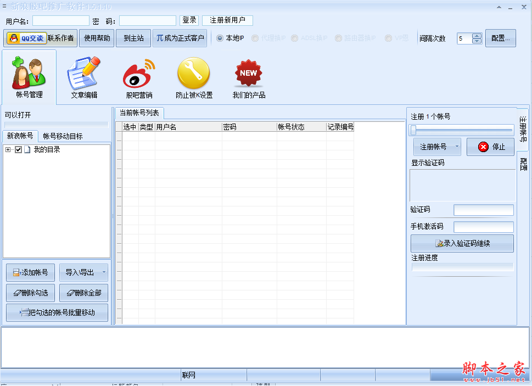Open the 导入\导出 dropdown arrow
The image size is (532, 386).
coord(104,272)
